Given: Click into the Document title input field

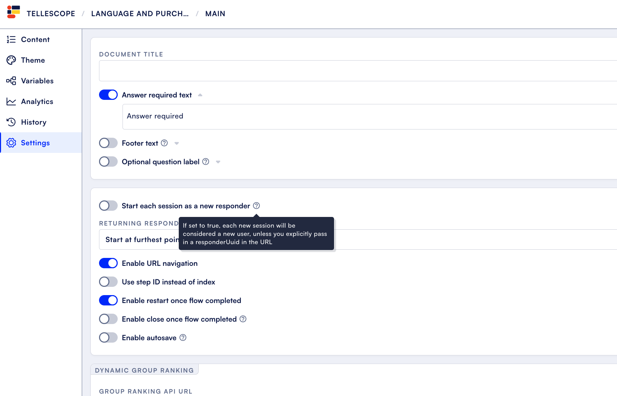Looking at the screenshot, I should point(358,71).
